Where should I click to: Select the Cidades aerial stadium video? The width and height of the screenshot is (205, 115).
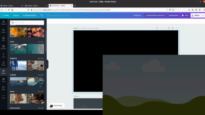[36, 82]
